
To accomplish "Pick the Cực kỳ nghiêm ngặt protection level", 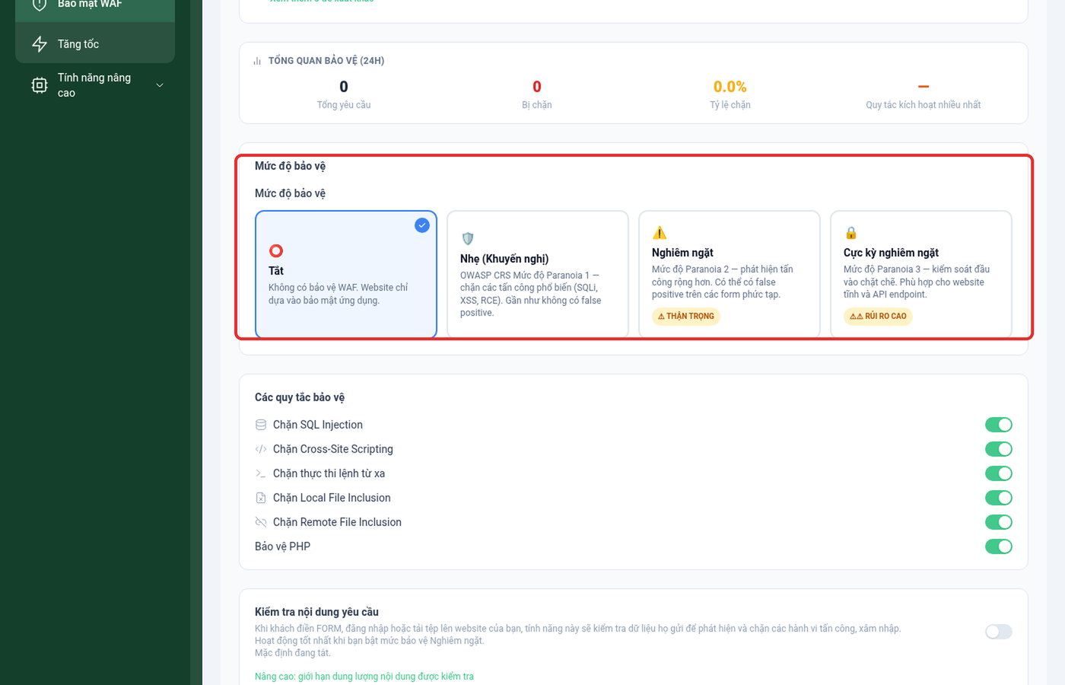I will coord(921,274).
